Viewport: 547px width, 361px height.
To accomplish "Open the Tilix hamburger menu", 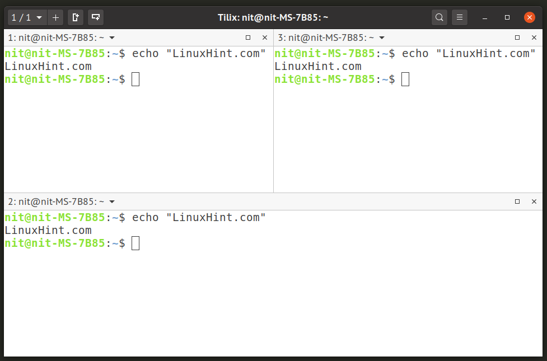I will (459, 17).
